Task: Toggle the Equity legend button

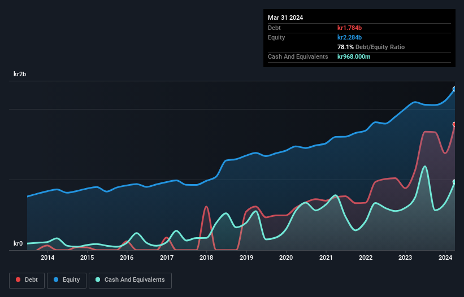Action: point(67,280)
